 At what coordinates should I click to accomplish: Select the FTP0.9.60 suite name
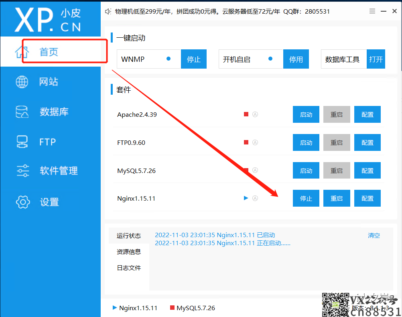pyautogui.click(x=131, y=142)
